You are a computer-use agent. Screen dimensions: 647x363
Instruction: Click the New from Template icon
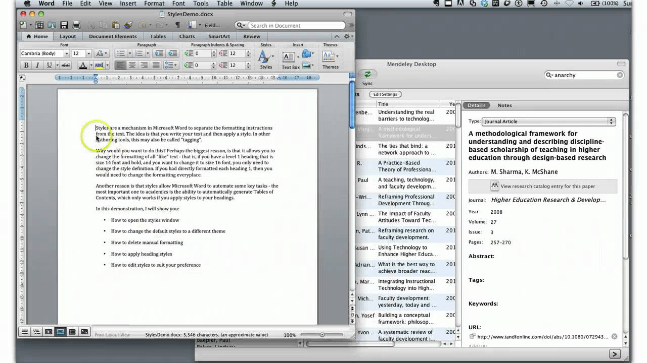[39, 25]
